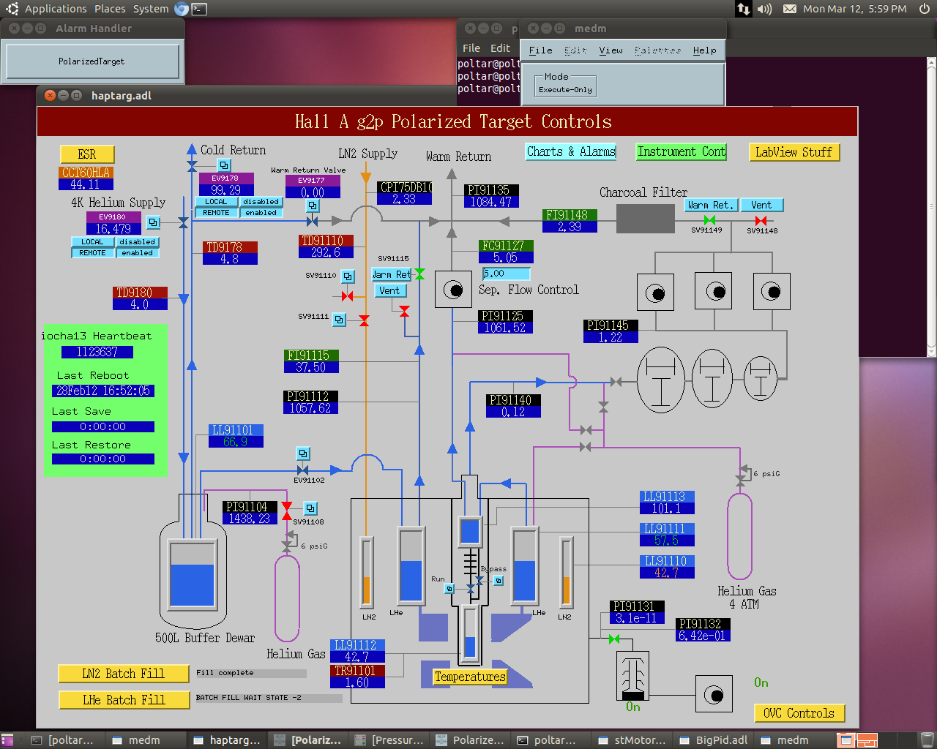
Task: Set EV9180 to enabled
Action: click(x=138, y=253)
